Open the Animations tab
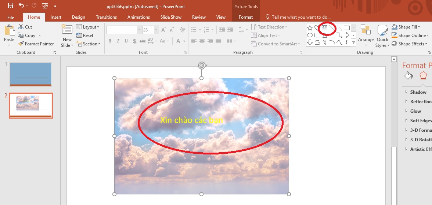This screenshot has height=205, width=432. (138, 17)
